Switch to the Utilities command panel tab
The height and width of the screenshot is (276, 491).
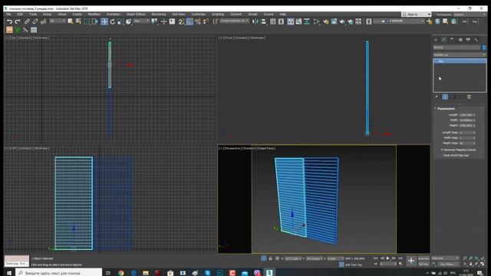coord(476,40)
